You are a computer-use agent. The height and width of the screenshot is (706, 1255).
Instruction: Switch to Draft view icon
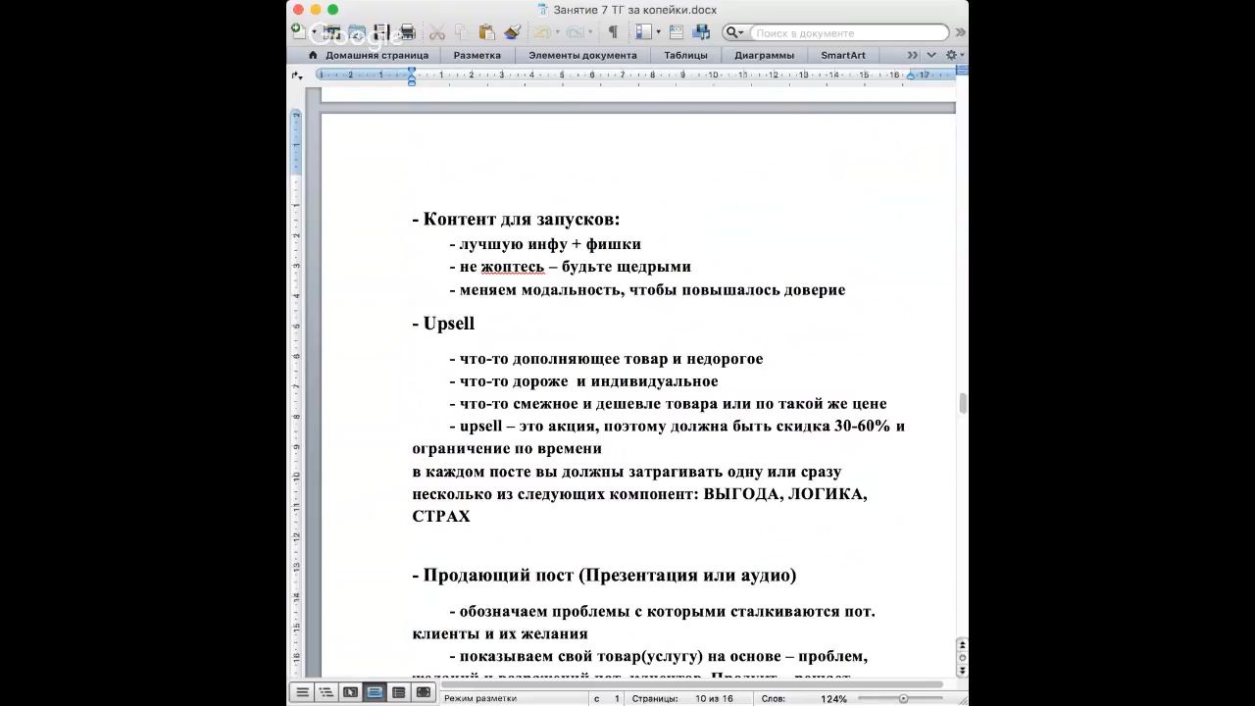pos(303,692)
